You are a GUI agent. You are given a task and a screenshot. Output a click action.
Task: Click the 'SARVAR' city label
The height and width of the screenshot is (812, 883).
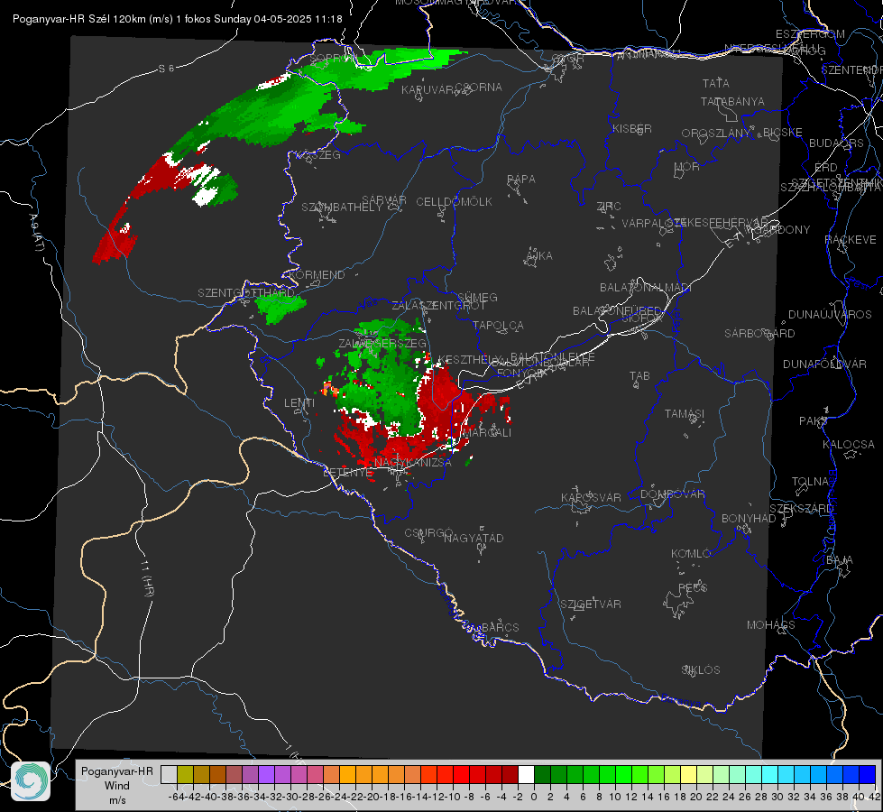[x=384, y=200]
